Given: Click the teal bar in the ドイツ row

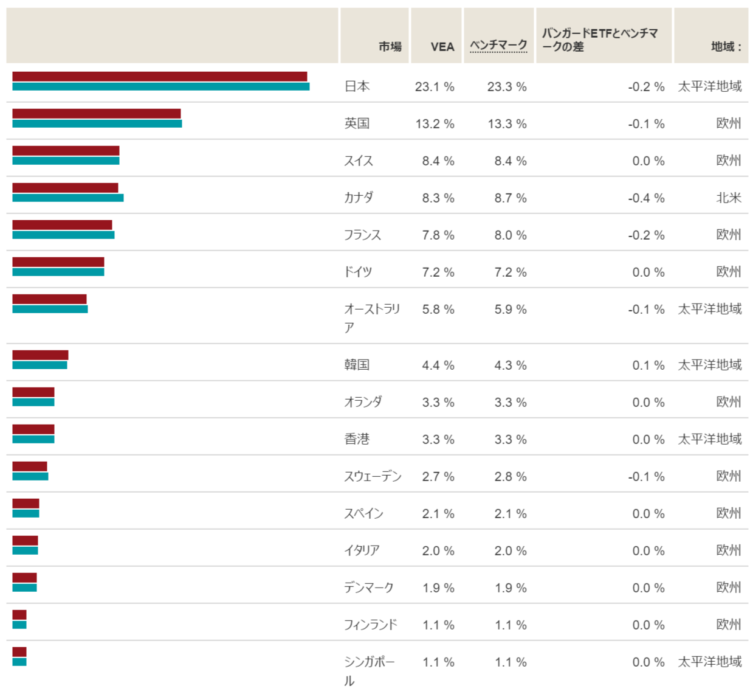Looking at the screenshot, I should 58,272.
